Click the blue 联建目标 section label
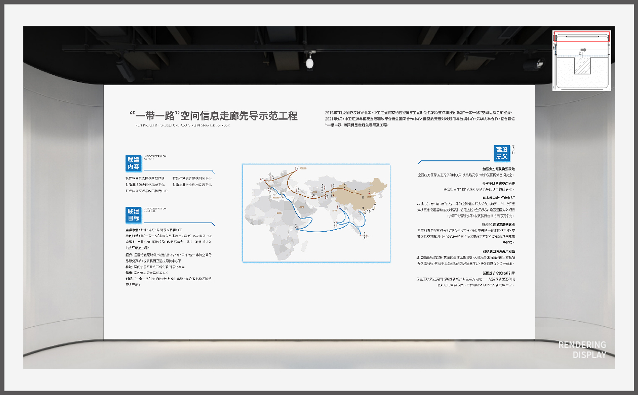 [x=133, y=214]
